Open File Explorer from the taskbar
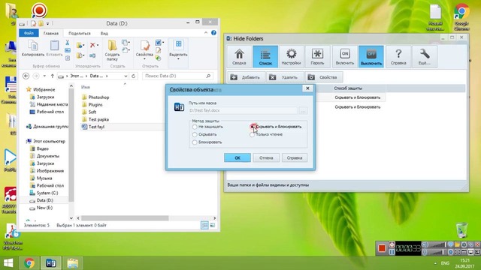 73,263
